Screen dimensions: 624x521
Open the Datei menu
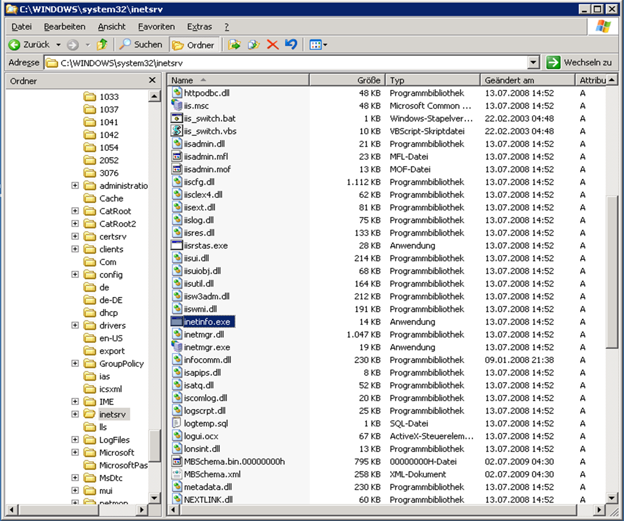(x=21, y=27)
